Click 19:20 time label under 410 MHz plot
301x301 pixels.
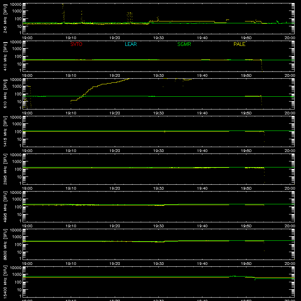(115, 76)
